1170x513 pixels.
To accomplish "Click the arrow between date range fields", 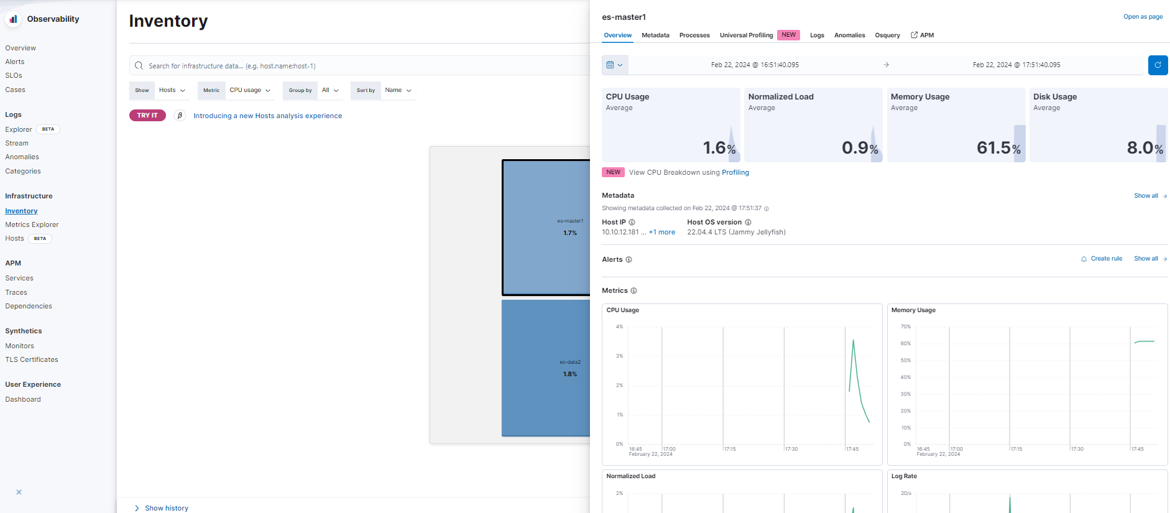I will (886, 65).
